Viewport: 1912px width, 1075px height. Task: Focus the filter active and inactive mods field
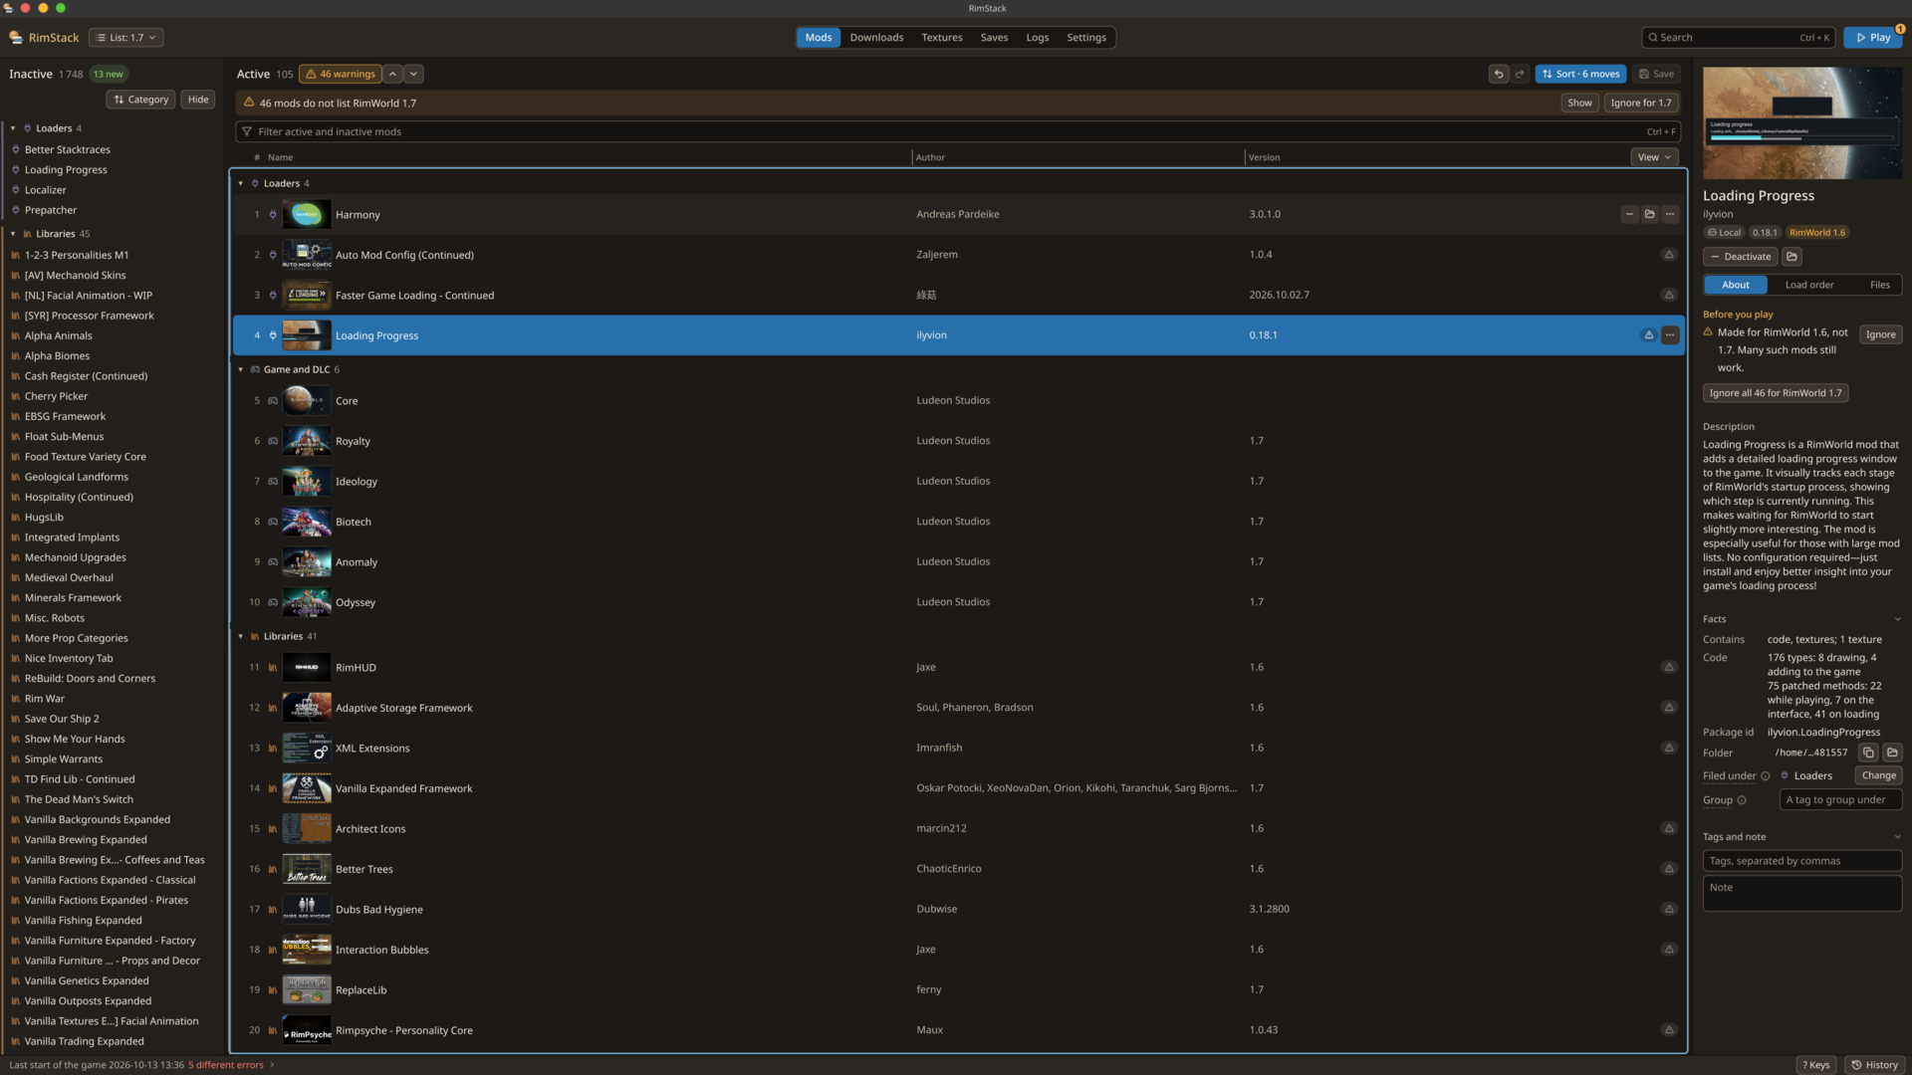pyautogui.click(x=958, y=131)
